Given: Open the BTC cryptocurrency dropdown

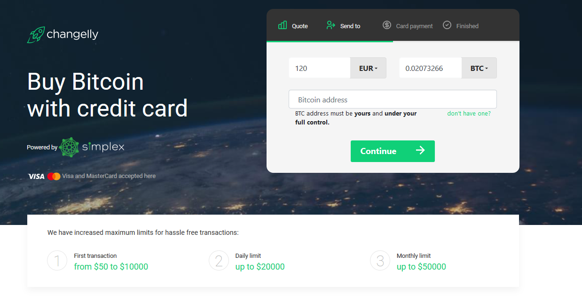Looking at the screenshot, I should coord(479,68).
